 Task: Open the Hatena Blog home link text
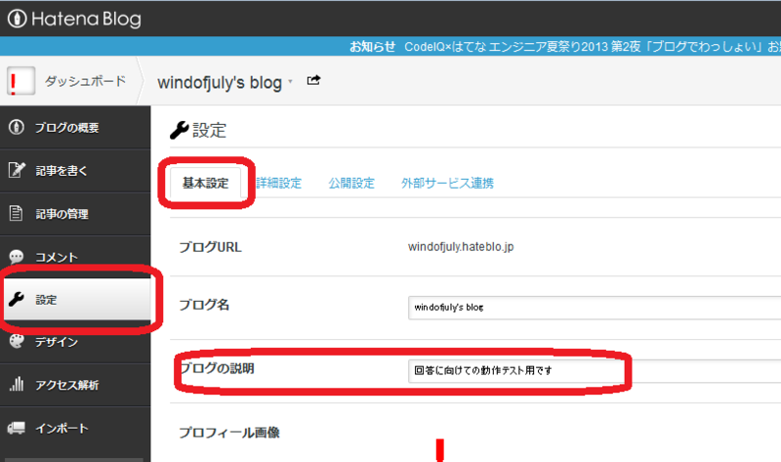click(x=86, y=19)
